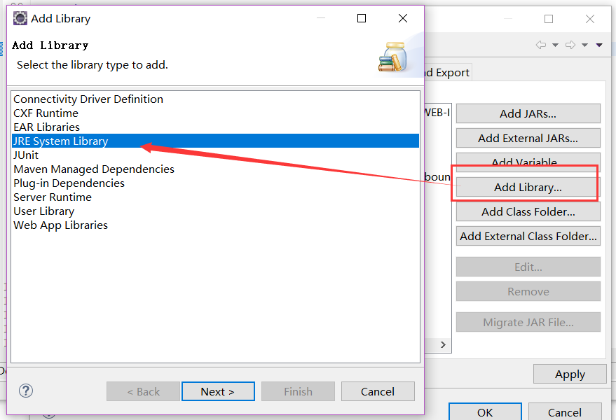
Task: Click the back navigation arrow
Action: (x=540, y=45)
